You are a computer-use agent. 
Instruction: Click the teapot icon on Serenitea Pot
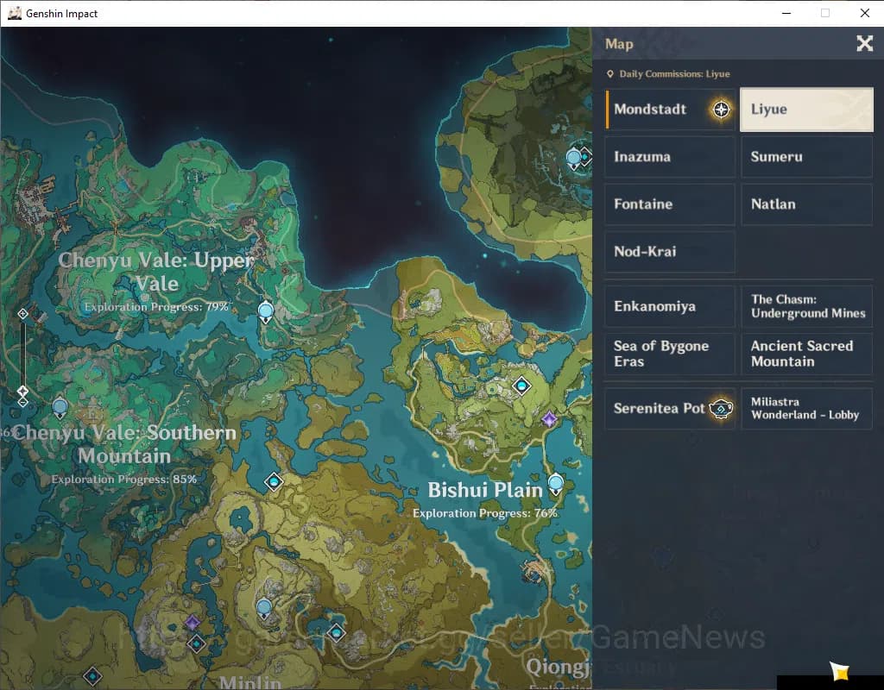coord(721,408)
